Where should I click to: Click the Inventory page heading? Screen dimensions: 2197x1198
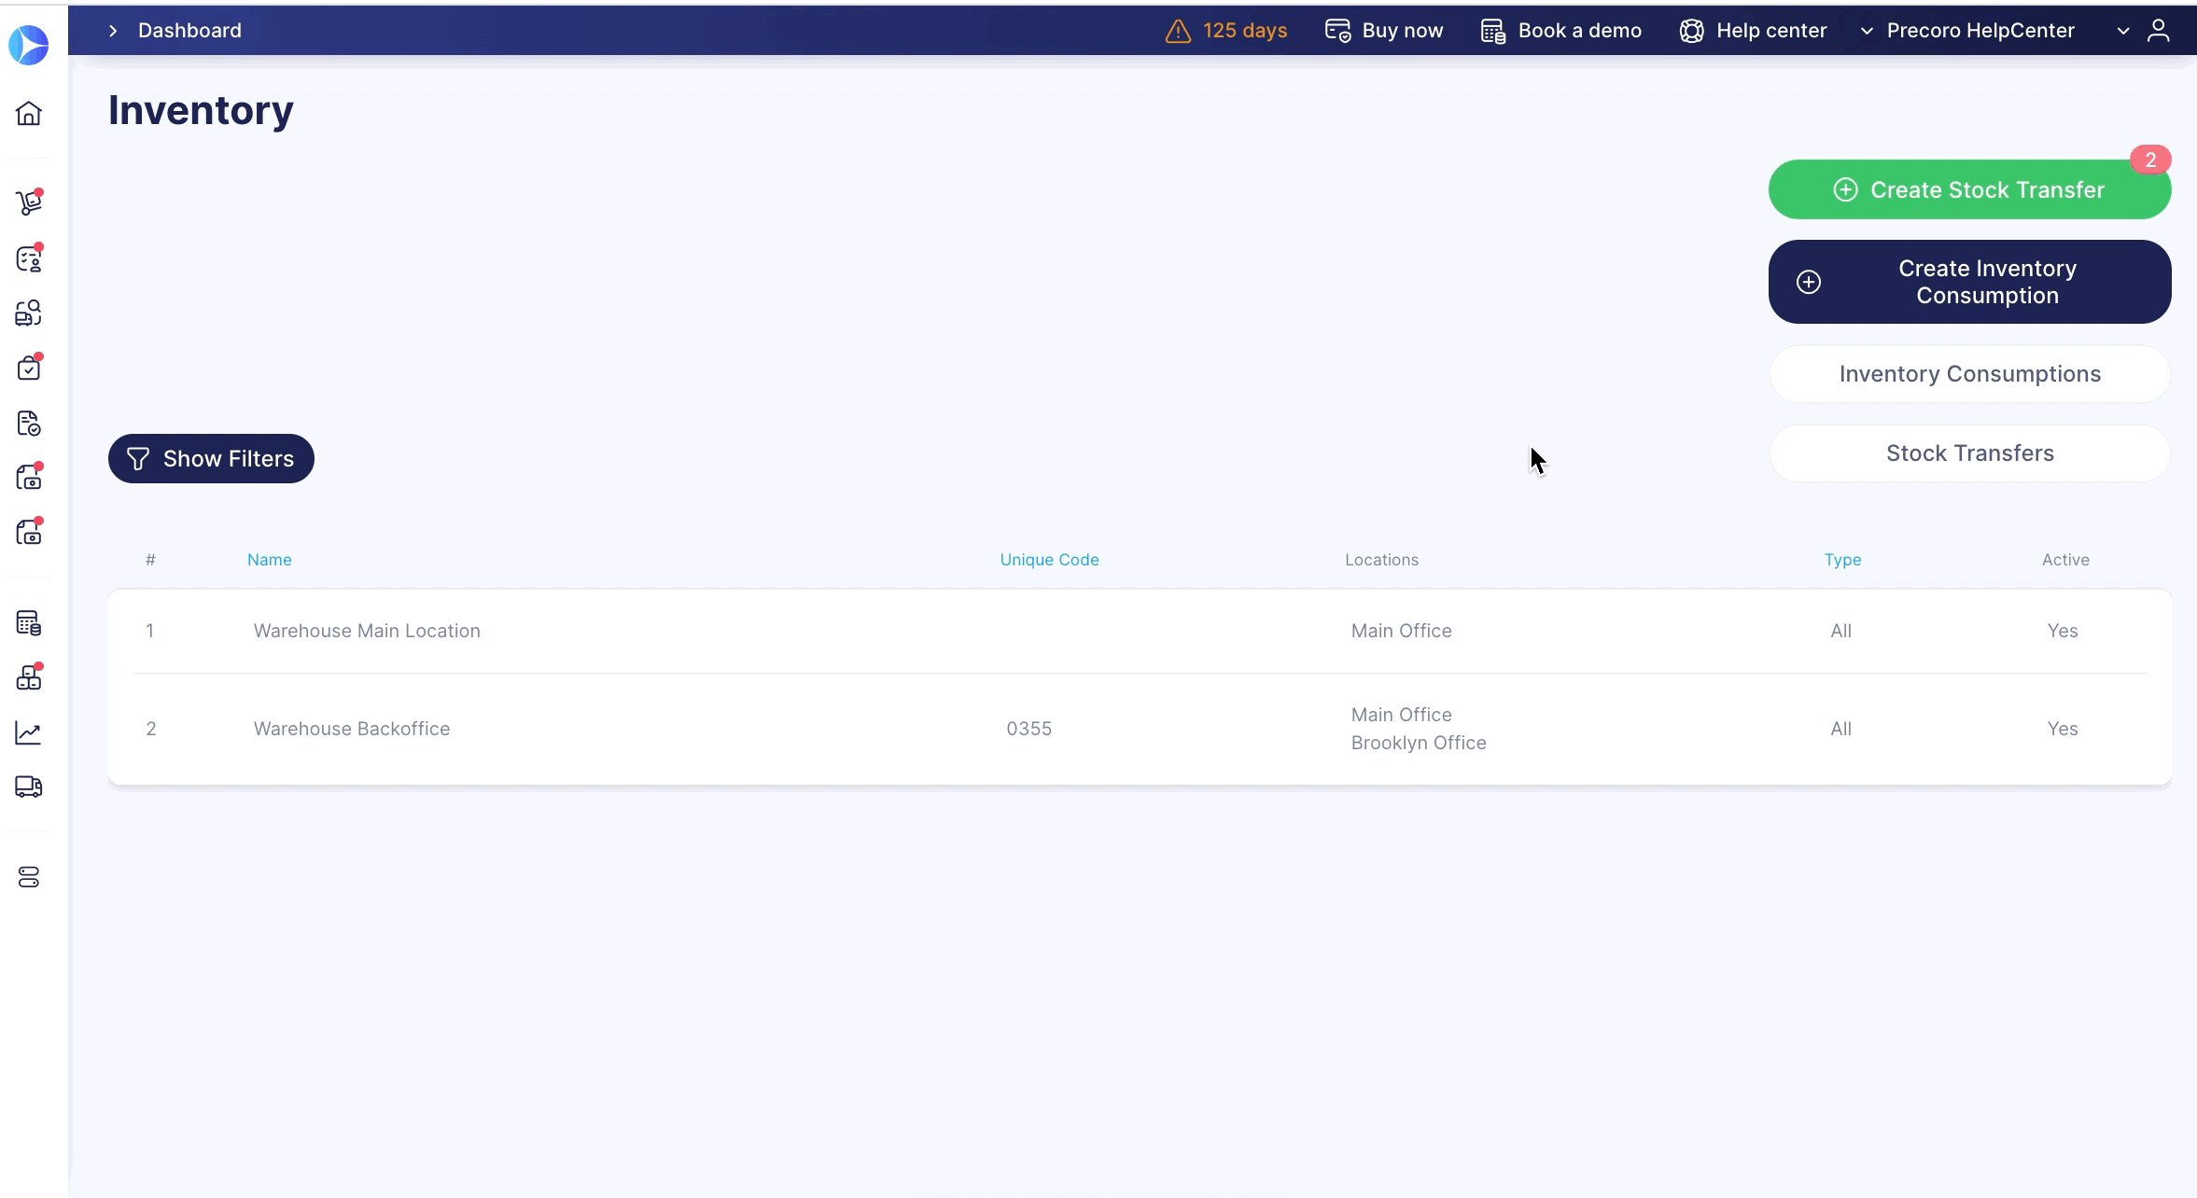[x=201, y=110]
